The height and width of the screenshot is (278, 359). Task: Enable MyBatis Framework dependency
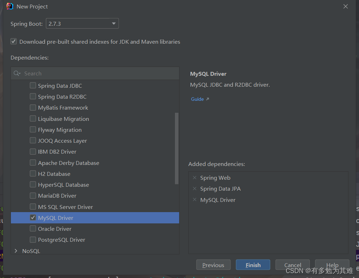[x=33, y=107]
